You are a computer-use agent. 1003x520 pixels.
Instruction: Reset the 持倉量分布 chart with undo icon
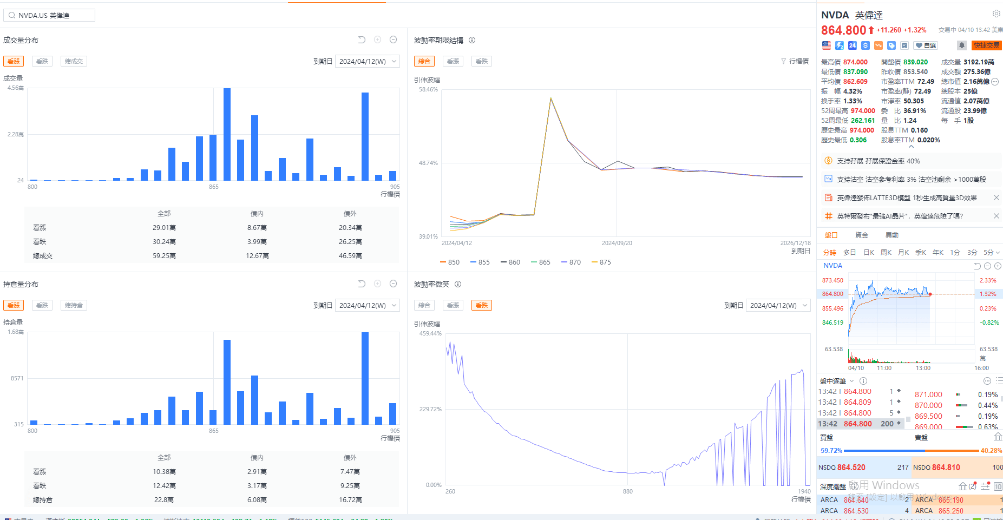362,284
